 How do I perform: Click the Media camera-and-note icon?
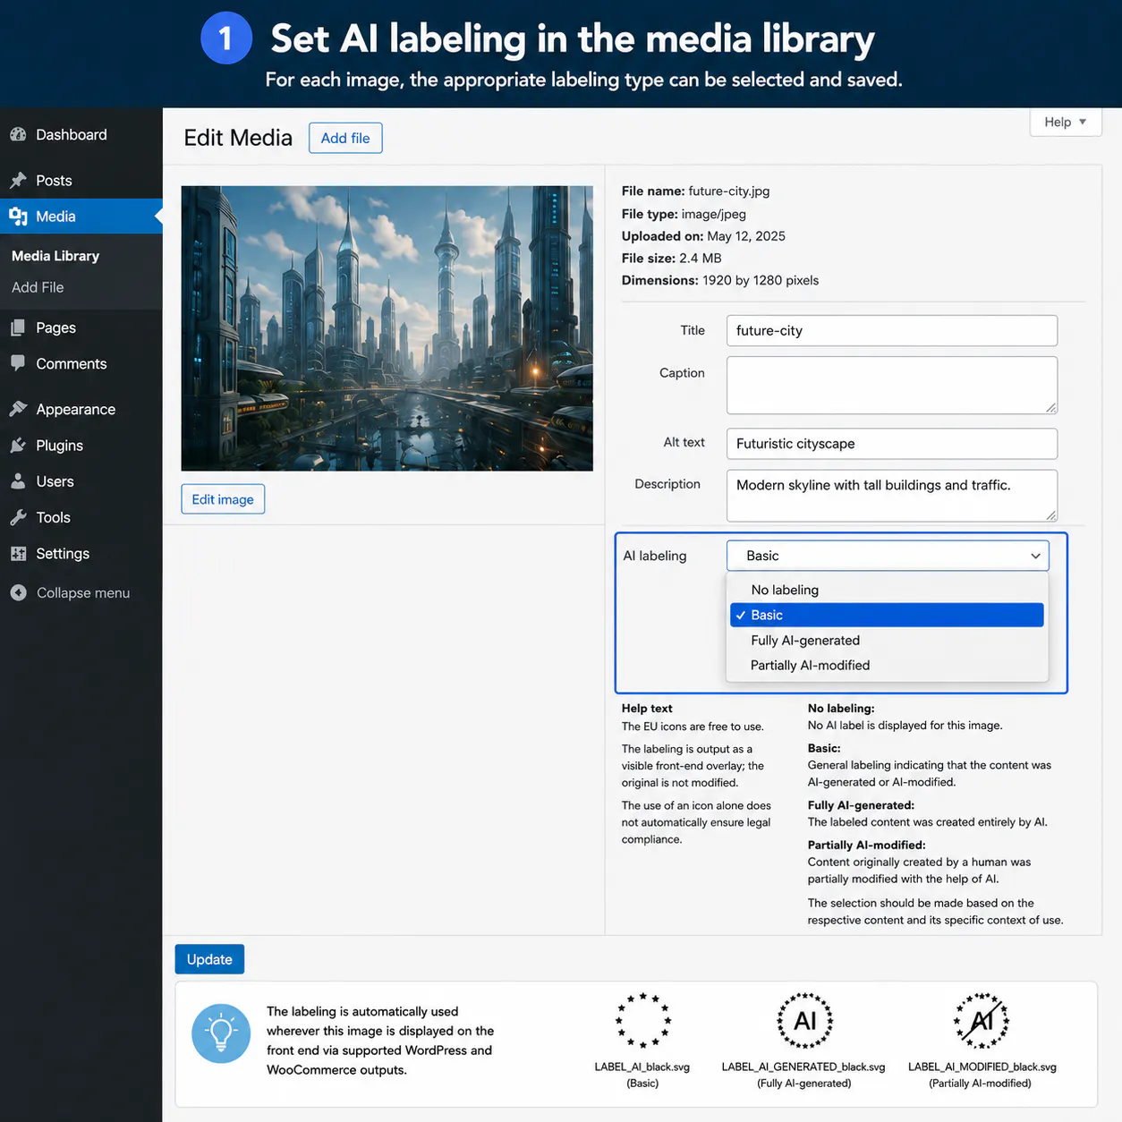pyautogui.click(x=18, y=217)
